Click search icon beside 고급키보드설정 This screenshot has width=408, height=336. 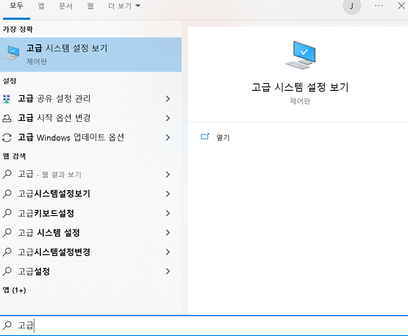(7, 213)
